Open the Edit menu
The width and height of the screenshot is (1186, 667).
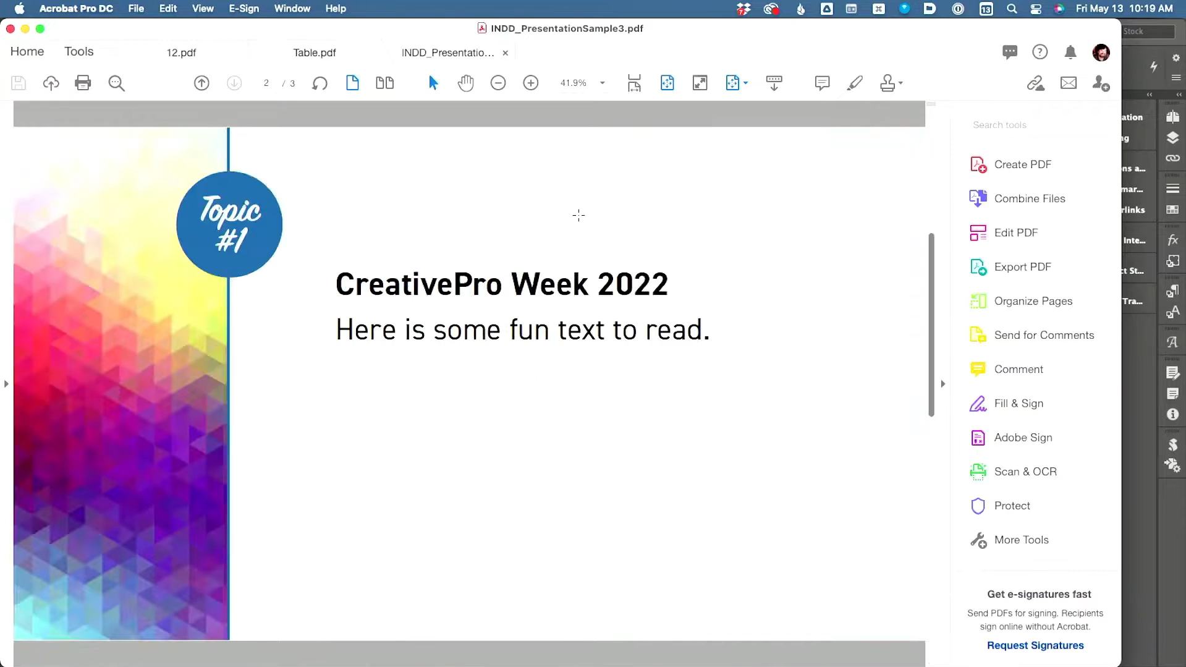click(168, 9)
